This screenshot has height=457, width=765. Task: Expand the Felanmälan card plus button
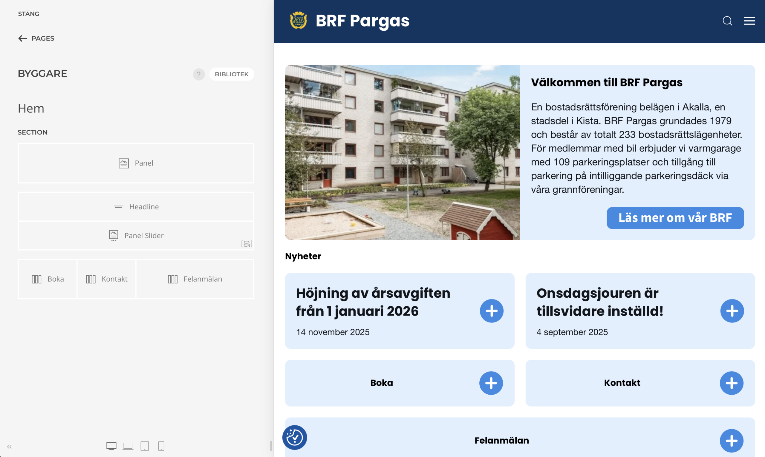click(731, 441)
